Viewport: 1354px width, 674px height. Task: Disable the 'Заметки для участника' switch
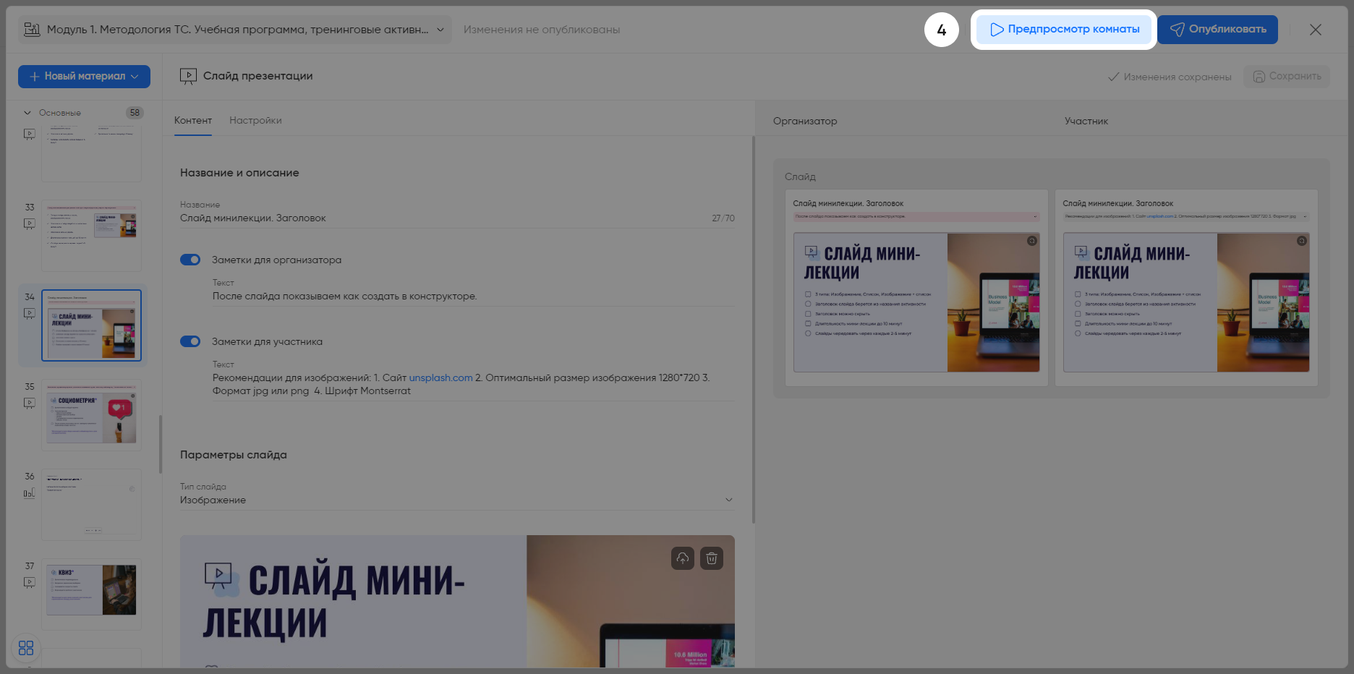[x=190, y=341]
